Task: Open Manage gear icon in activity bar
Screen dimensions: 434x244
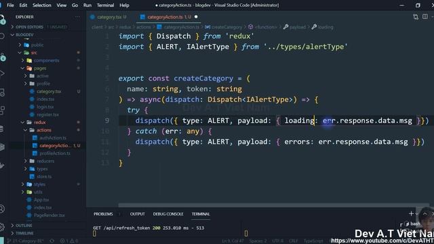Action: (2, 227)
